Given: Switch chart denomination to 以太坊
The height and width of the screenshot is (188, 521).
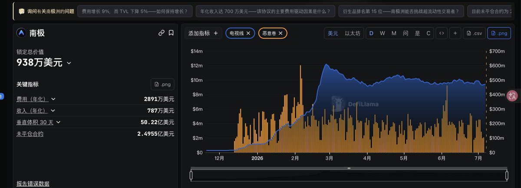Looking at the screenshot, I should (352, 33).
